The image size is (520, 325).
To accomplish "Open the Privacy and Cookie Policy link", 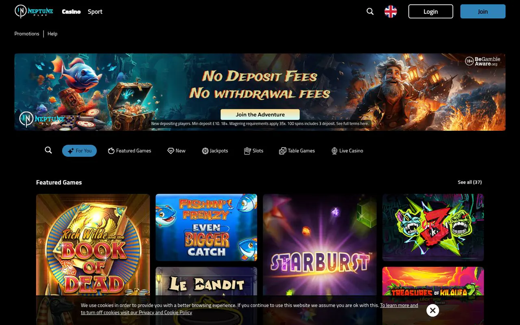I will [249, 309].
